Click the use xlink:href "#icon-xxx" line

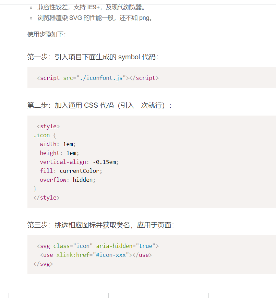(96, 255)
